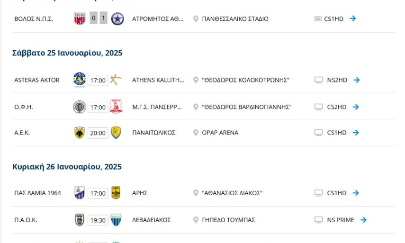Click the O.F.I. team crest
The height and width of the screenshot is (243, 405).
tap(79, 107)
